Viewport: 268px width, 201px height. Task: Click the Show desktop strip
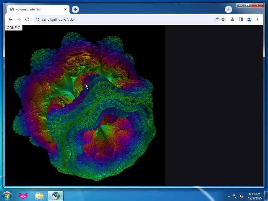click(x=266, y=196)
